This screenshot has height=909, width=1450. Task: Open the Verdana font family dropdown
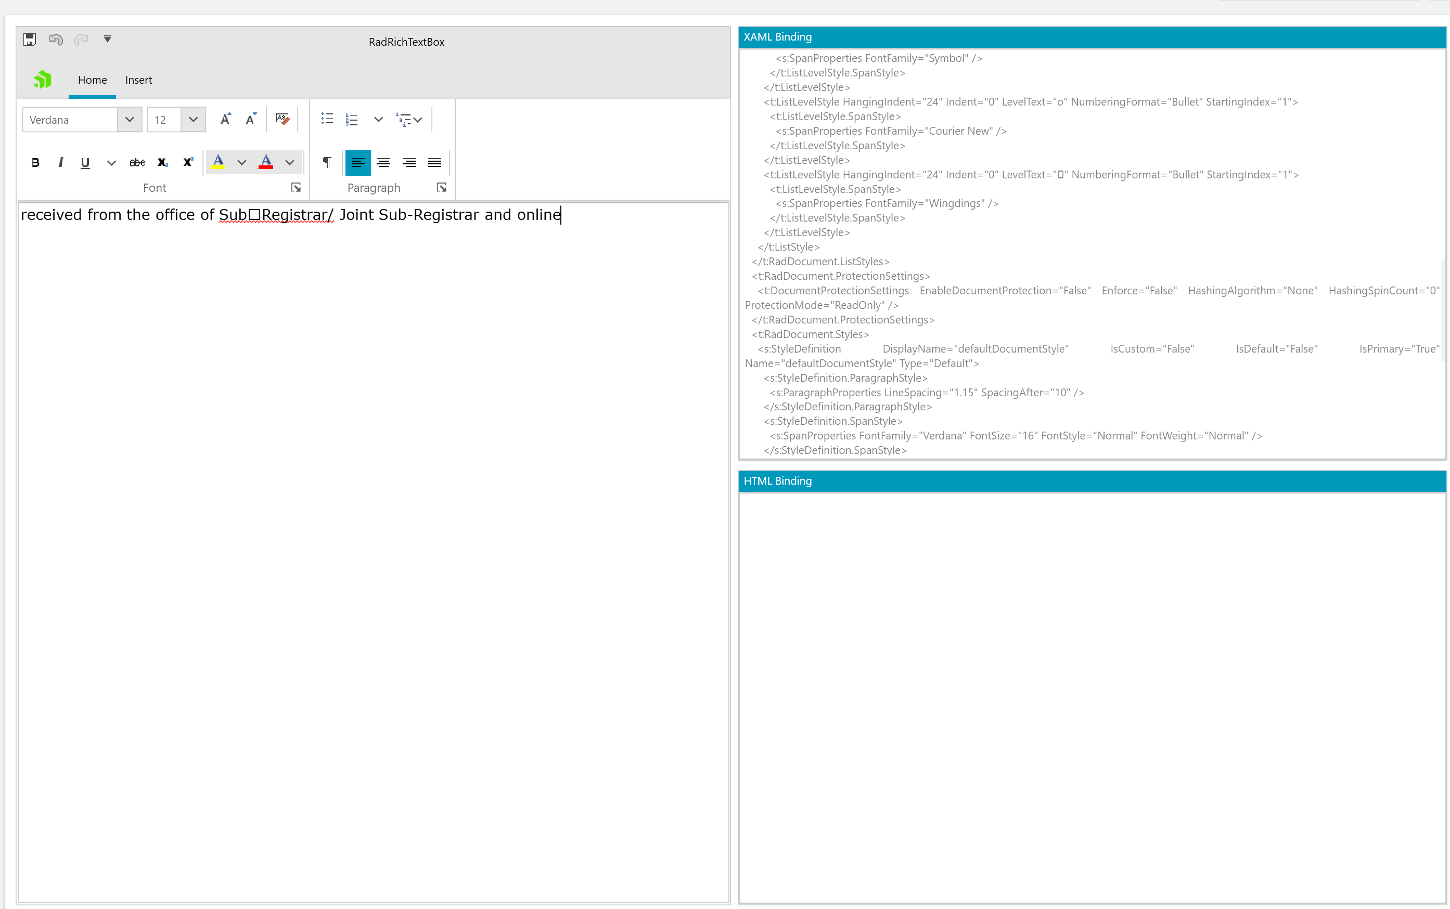point(130,119)
